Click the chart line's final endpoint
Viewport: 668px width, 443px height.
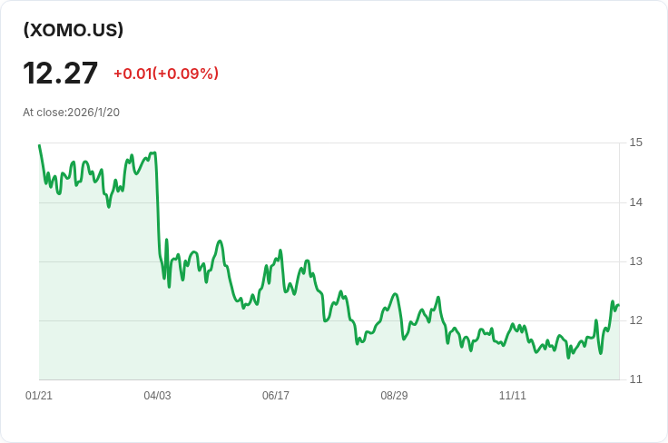tap(618, 306)
